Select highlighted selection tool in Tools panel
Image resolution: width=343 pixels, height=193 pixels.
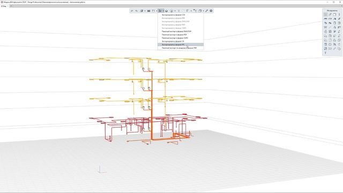click(x=325, y=14)
